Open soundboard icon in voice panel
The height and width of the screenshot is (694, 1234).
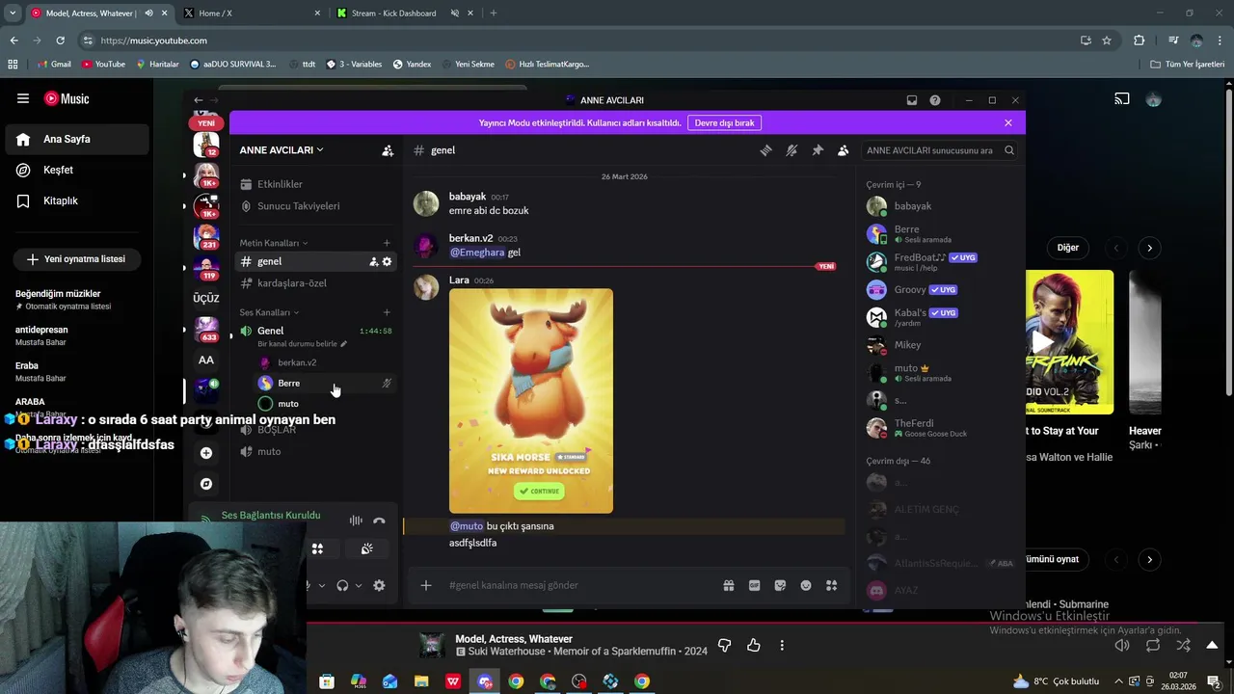367,548
